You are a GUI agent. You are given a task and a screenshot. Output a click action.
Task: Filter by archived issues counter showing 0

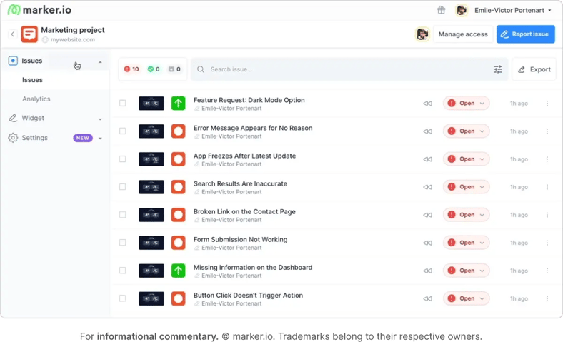[174, 69]
